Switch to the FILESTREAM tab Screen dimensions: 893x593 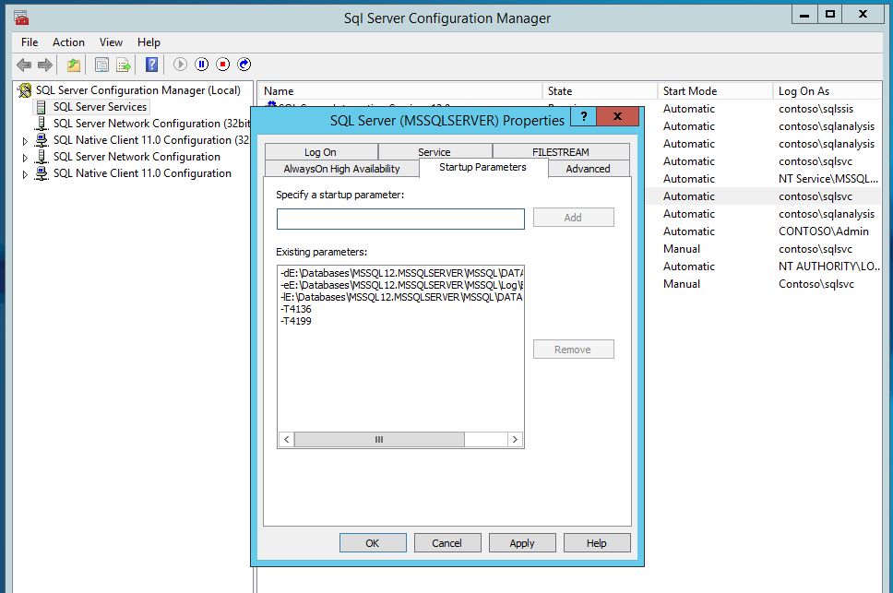pos(560,152)
